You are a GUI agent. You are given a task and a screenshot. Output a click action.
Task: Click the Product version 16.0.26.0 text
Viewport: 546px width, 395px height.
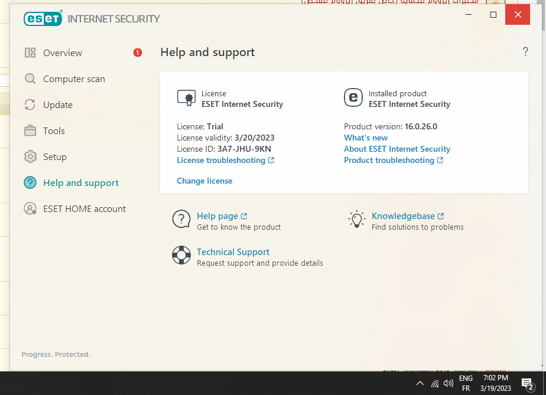391,127
